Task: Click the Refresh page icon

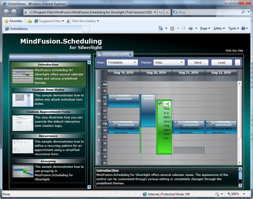Action: (x=161, y=12)
